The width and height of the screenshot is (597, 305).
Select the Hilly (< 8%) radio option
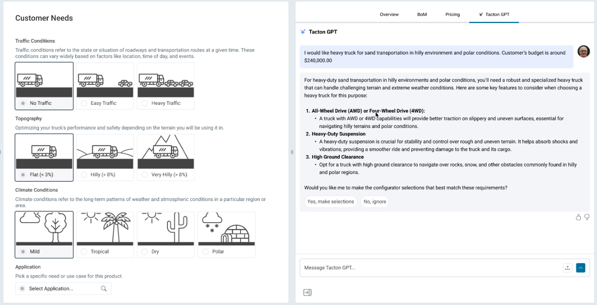(x=84, y=175)
